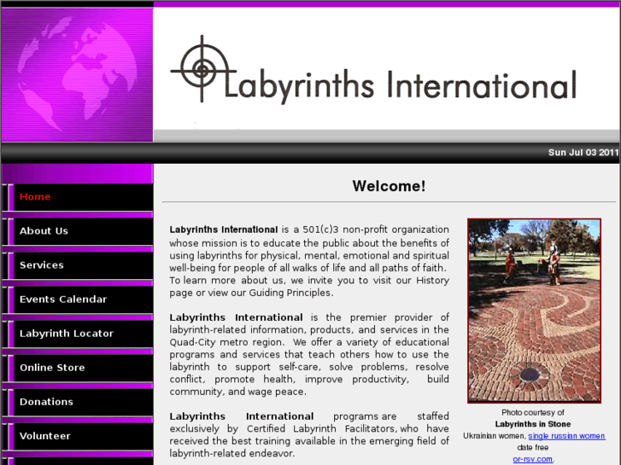Click the 'Certified Labyrinth Facilitators' text

[322, 428]
